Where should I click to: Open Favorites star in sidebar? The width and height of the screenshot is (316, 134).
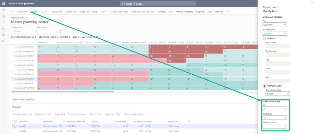pyautogui.click(x=3, y=22)
